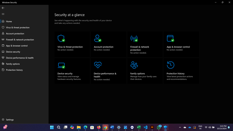
Task: Switch to Google Chrome in the taskbar
Action: pyautogui.click(x=105, y=127)
